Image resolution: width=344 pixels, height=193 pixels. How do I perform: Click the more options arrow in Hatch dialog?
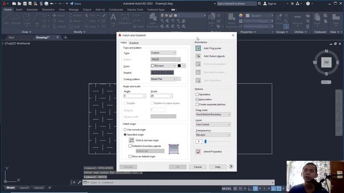point(231,167)
